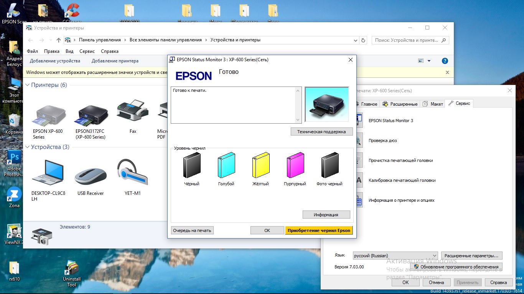This screenshot has height=294, width=524.
Task: Click Приобретение чернил Epson button
Action: [319, 230]
